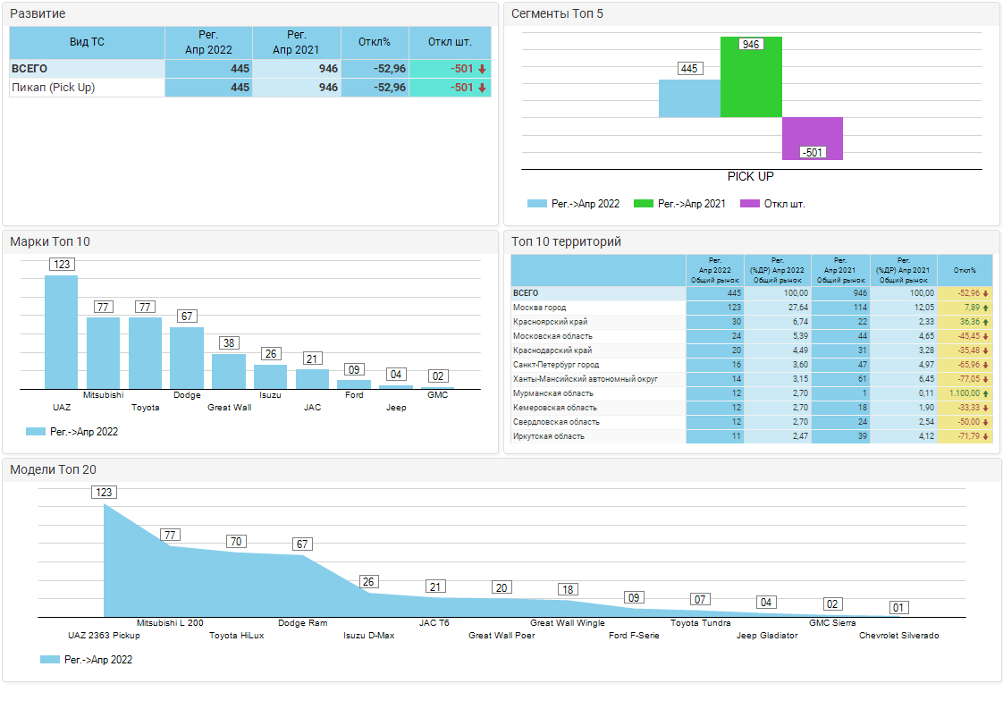Click the red down arrow in the Пикап (Pick Up) row
Viewport: 1003px width, 709px height.
(483, 88)
